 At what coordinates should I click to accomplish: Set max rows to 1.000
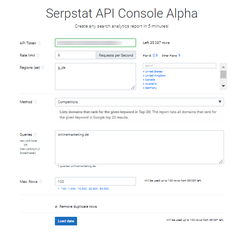[x=72, y=189]
